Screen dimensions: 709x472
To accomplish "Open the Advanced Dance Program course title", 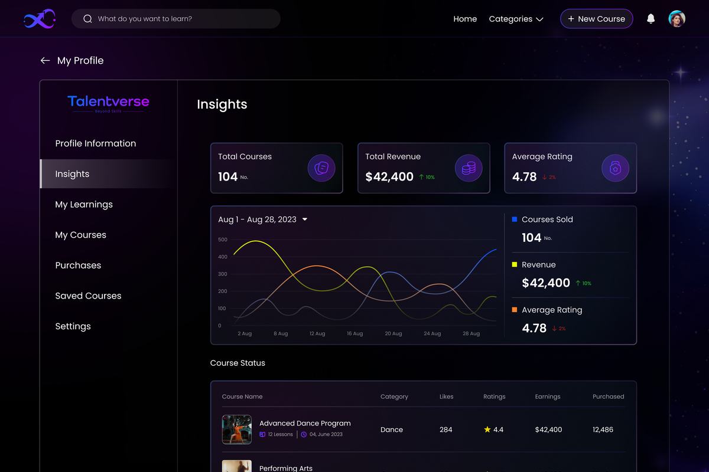I will click(305, 423).
